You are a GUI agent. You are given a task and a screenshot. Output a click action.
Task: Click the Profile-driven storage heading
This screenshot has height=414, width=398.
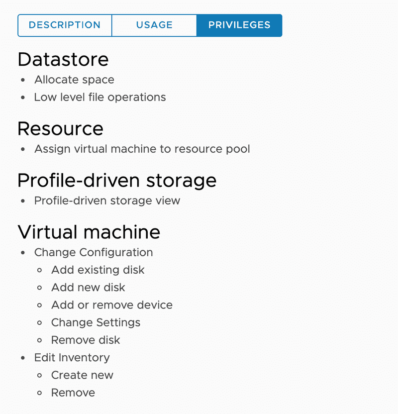click(x=117, y=180)
